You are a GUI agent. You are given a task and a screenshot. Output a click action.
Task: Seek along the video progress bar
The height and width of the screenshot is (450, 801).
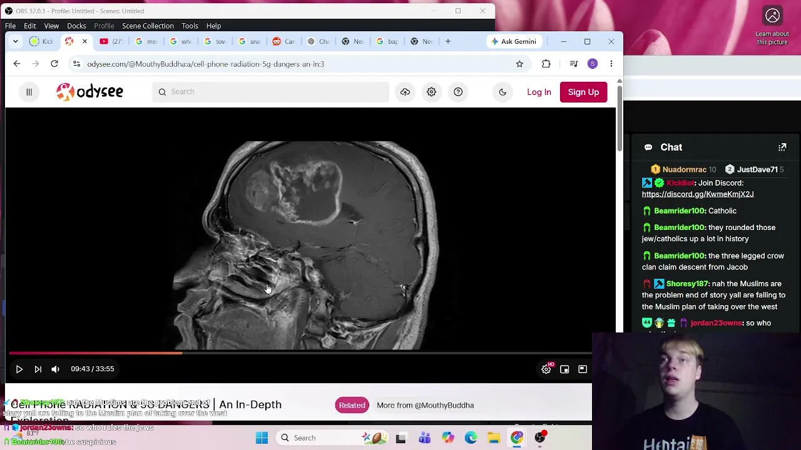point(300,353)
